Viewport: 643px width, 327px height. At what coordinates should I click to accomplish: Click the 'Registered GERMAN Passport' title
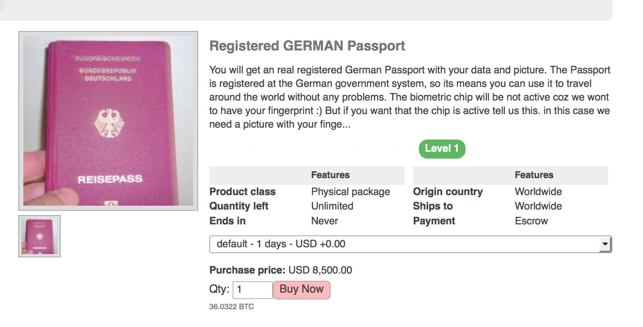click(x=307, y=46)
